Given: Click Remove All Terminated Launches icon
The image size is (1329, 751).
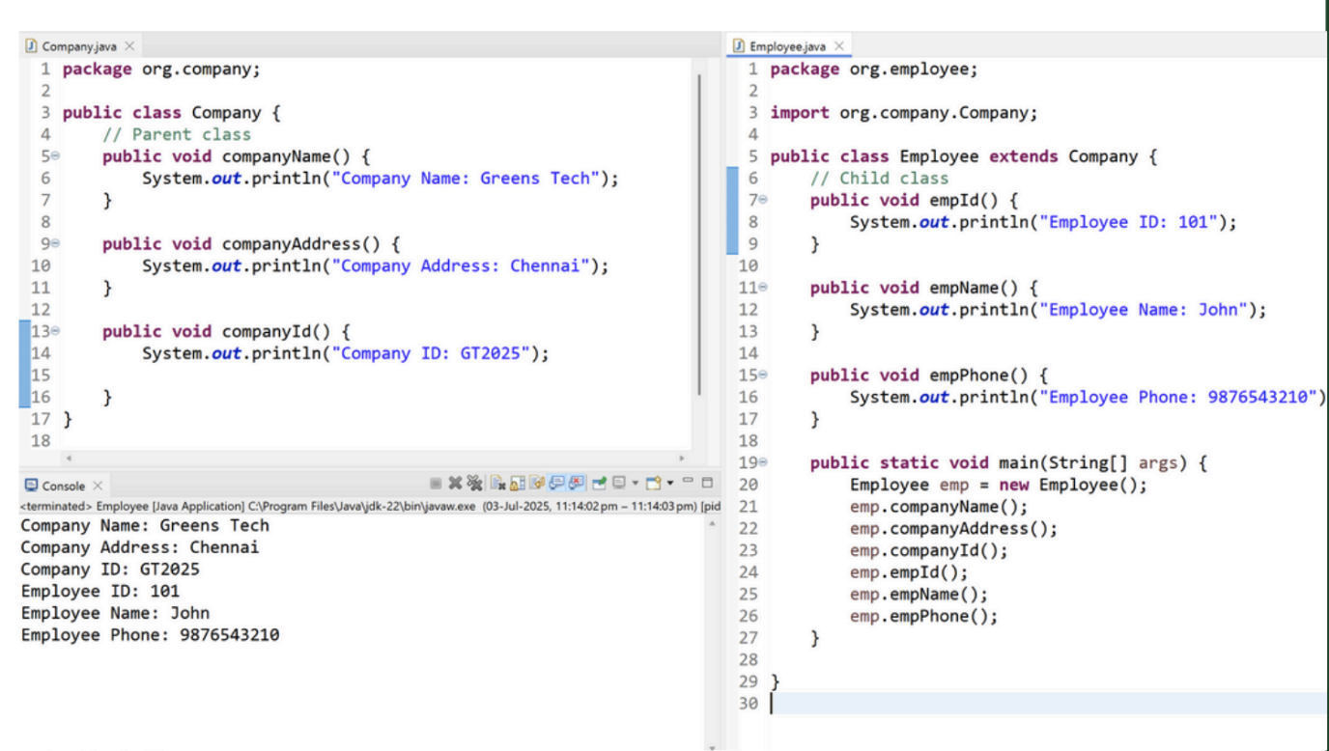Looking at the screenshot, I should 474,483.
